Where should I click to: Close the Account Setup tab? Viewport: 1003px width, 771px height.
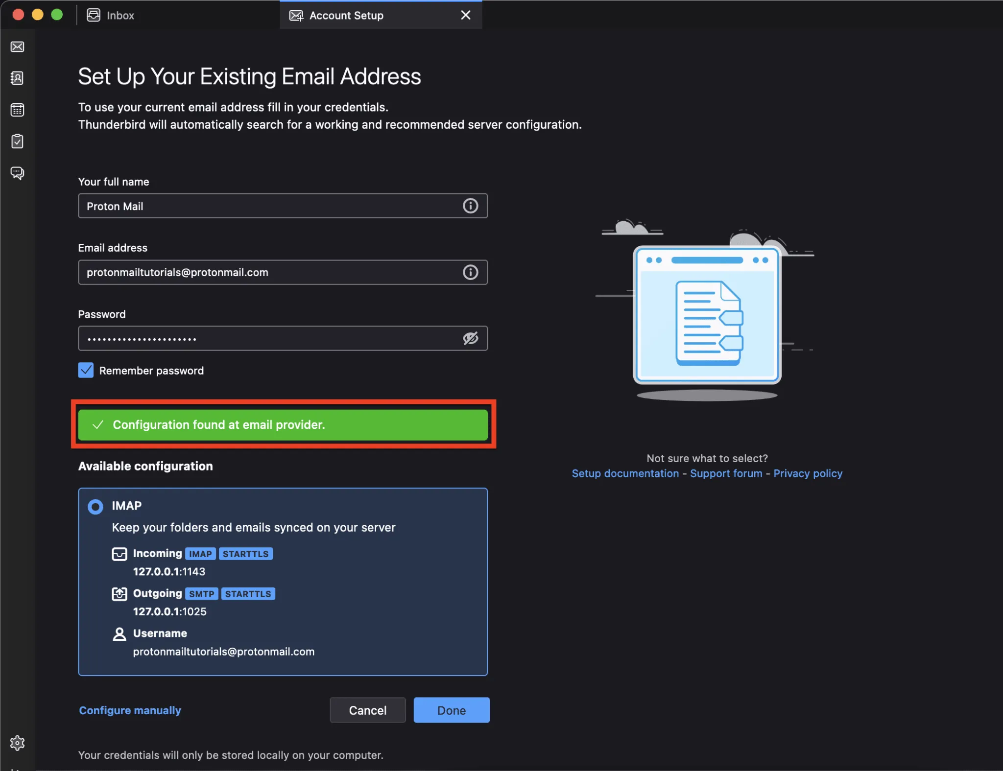[465, 15]
